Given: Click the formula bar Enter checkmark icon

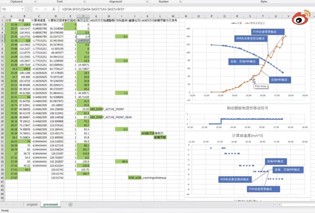Looking at the screenshot, I should pyautogui.click(x=45, y=9).
